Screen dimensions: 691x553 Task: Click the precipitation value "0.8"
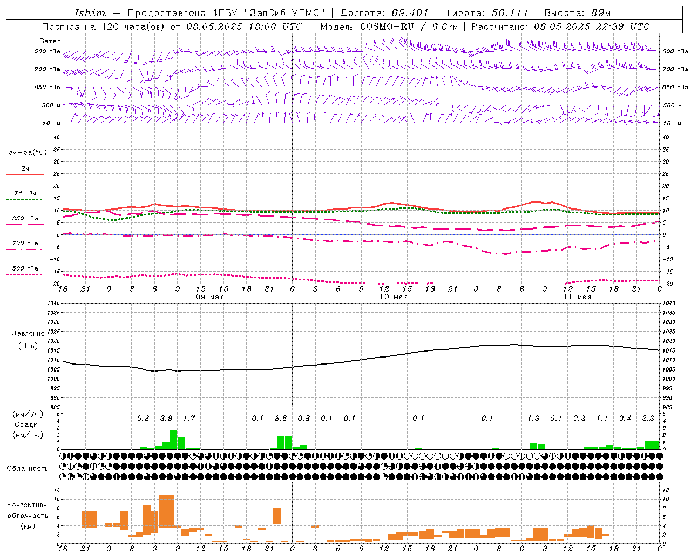(x=304, y=419)
